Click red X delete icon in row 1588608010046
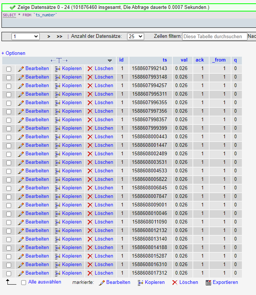The image size is (256, 295). (90, 214)
